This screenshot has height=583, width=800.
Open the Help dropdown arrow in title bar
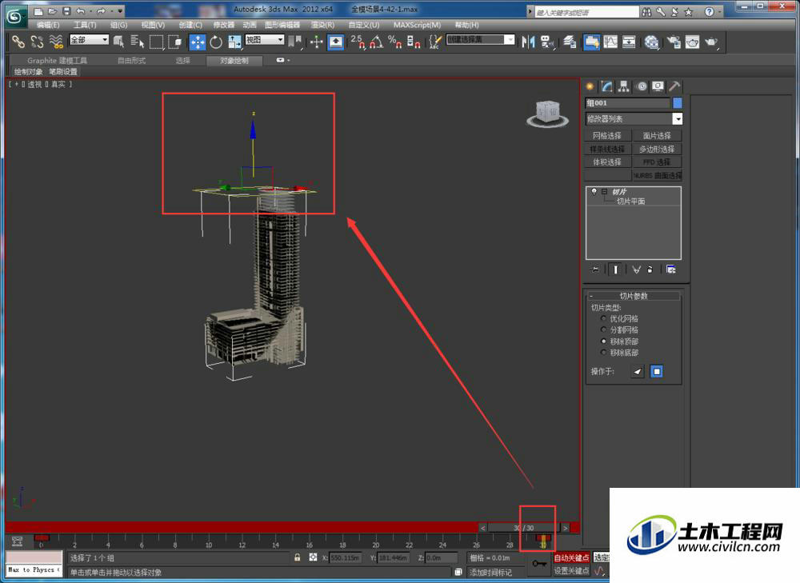click(719, 11)
